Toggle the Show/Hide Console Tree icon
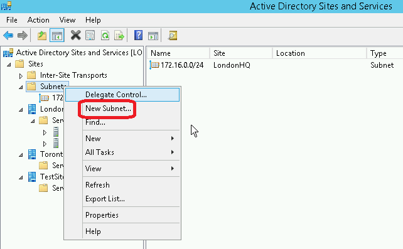Image resolution: width=403 pixels, height=249 pixels. pos(56,35)
